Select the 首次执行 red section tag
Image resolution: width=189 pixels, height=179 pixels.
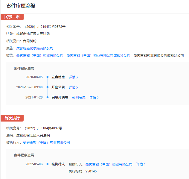coord(12,118)
